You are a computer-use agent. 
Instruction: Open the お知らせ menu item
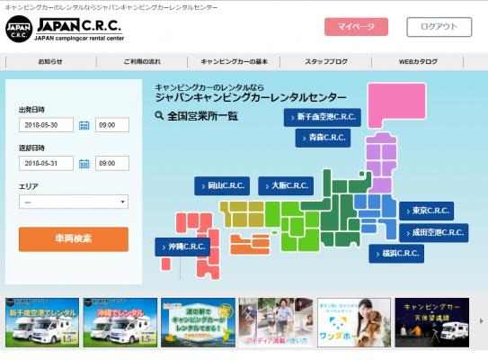pyautogui.click(x=50, y=62)
